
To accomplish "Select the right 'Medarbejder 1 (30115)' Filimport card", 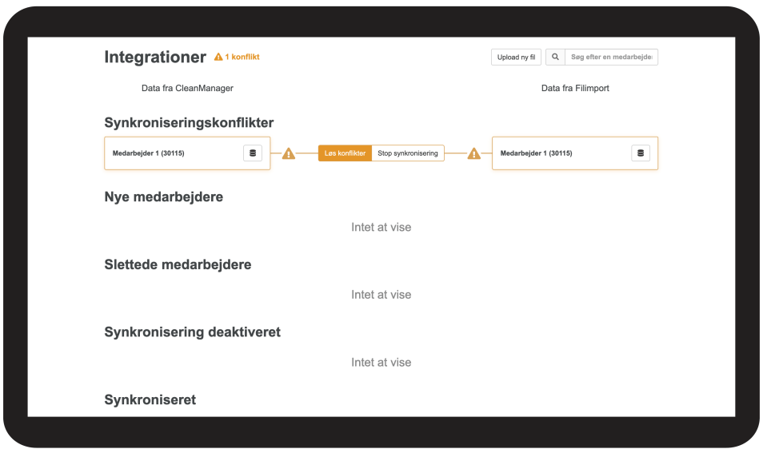I will click(575, 153).
